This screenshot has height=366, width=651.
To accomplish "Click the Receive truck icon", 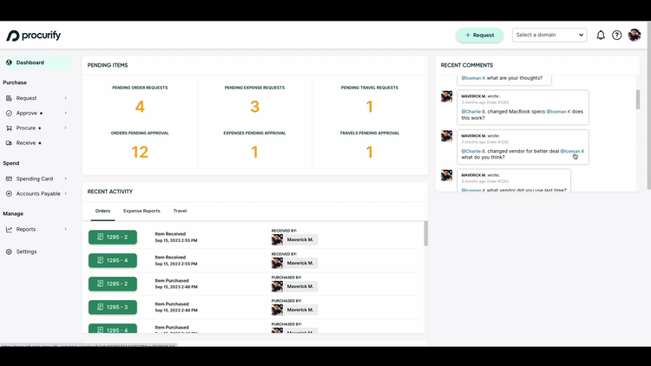I will tap(9, 143).
